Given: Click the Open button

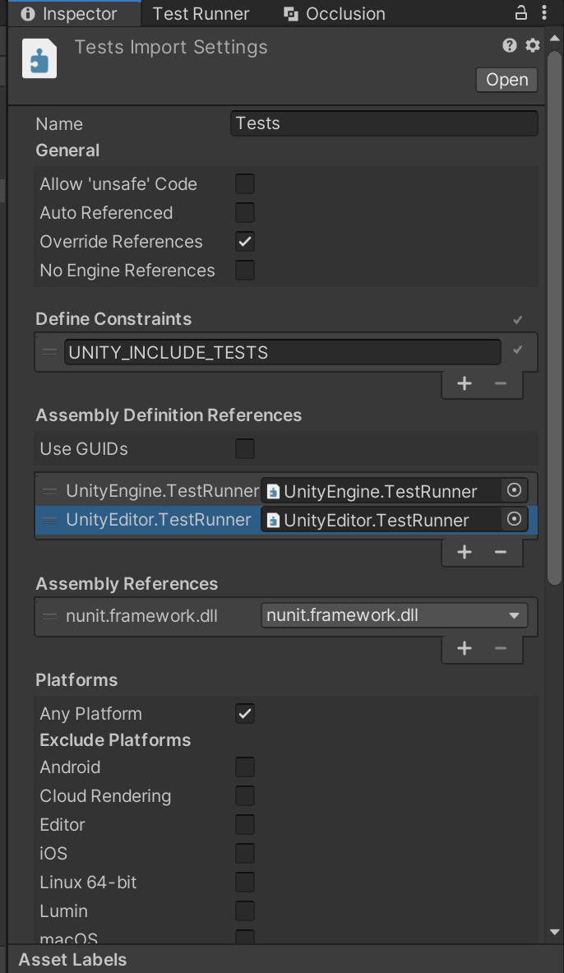Looking at the screenshot, I should [506, 80].
